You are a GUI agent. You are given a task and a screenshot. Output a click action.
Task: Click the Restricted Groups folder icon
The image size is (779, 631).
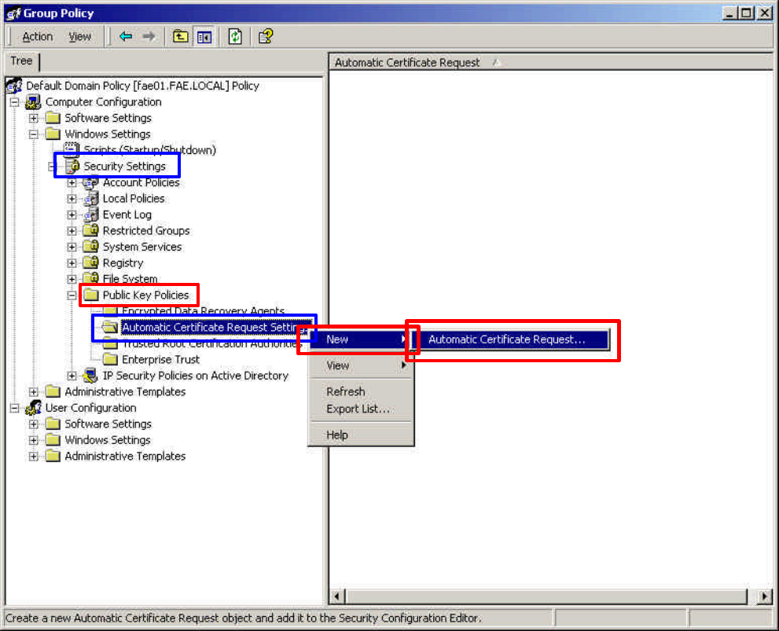(91, 231)
